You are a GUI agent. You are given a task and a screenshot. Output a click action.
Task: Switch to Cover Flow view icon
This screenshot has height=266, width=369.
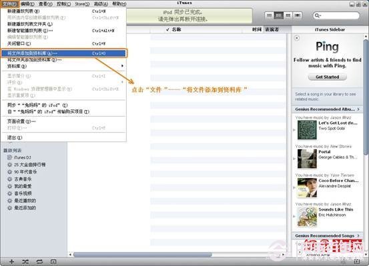click(297, 15)
